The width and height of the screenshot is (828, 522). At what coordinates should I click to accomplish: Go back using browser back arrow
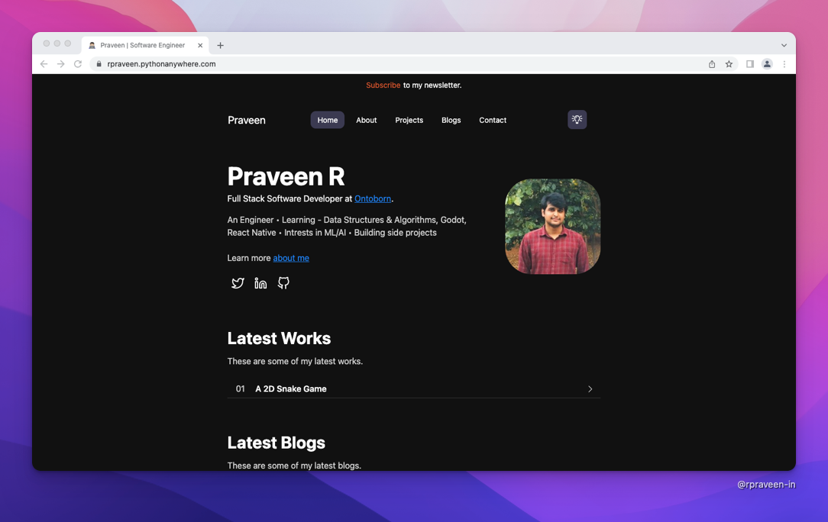44,64
